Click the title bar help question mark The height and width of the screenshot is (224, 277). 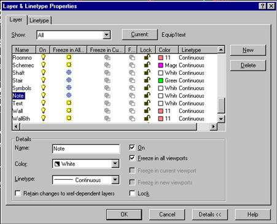click(262, 6)
